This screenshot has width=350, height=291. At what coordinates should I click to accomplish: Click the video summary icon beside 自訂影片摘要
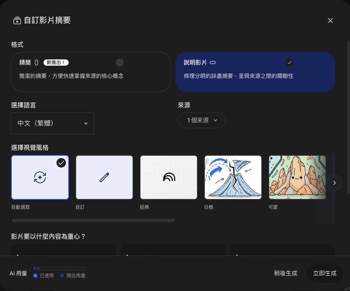tap(17, 20)
